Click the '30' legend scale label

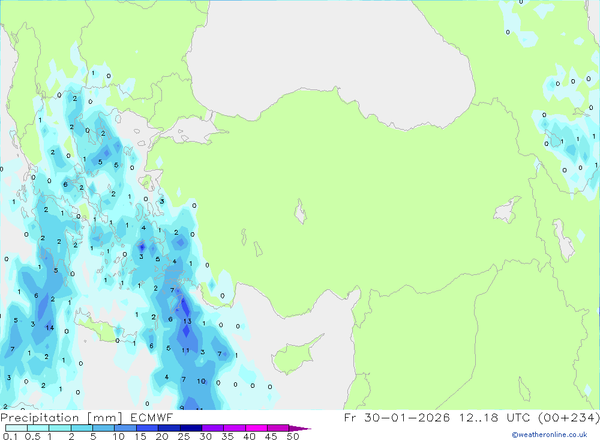click(x=205, y=436)
